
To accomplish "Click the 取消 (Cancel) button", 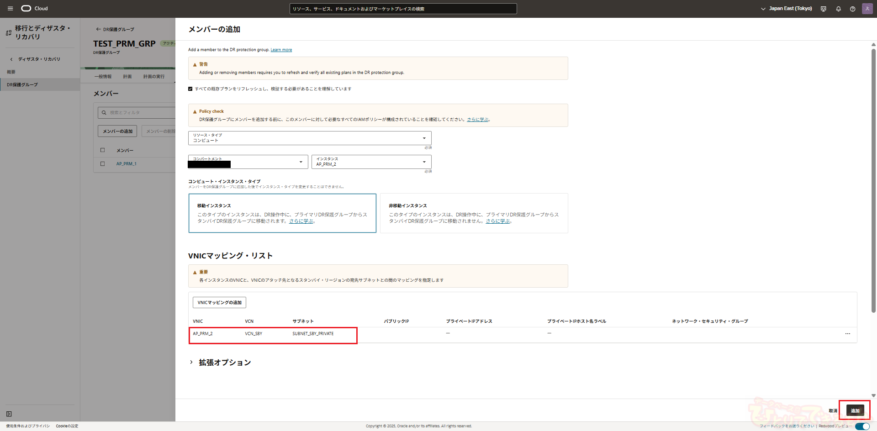I will click(x=833, y=411).
